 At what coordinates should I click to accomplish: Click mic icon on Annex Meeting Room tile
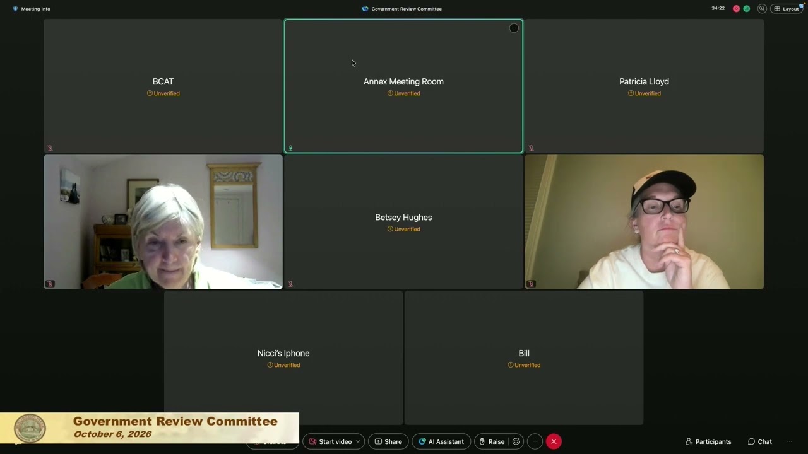pos(290,148)
